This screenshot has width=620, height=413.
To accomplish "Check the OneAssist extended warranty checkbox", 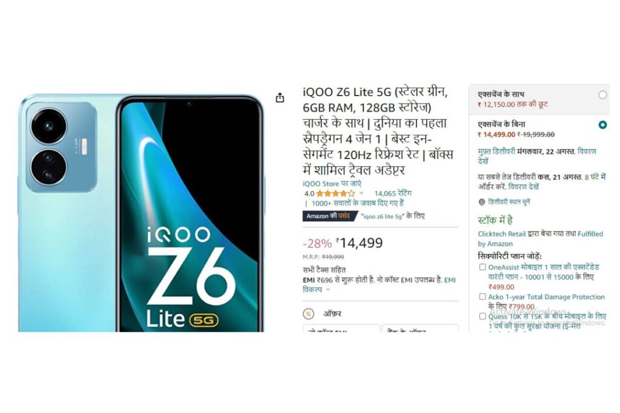I will tap(483, 267).
